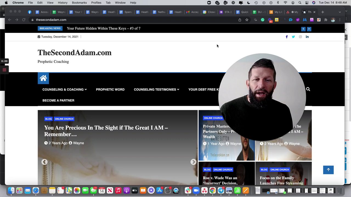Image resolution: width=351 pixels, height=197 pixels.
Task: Click BLOG tag on featured slide
Action: coord(48,119)
